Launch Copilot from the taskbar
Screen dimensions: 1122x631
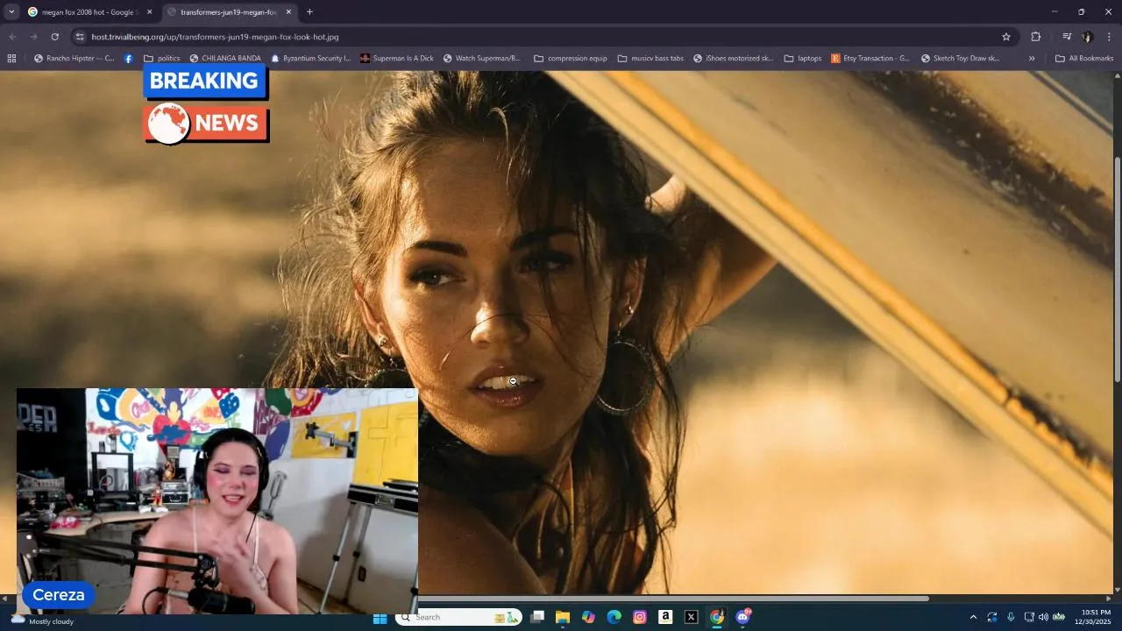pos(588,618)
